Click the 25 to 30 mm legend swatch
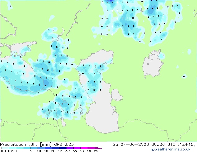Screen dimensions: 197x152 click(x=62, y=148)
